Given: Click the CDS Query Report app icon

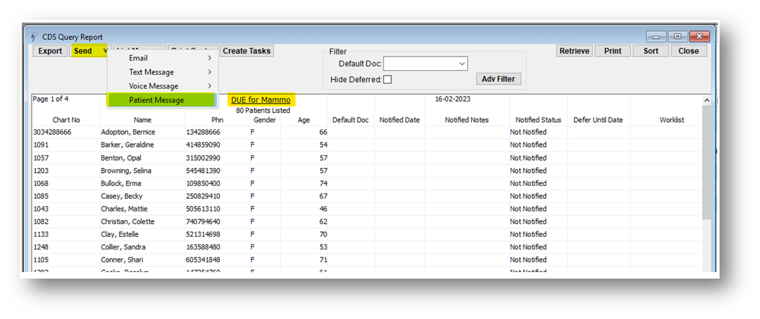Looking at the screenshot, I should click(35, 37).
